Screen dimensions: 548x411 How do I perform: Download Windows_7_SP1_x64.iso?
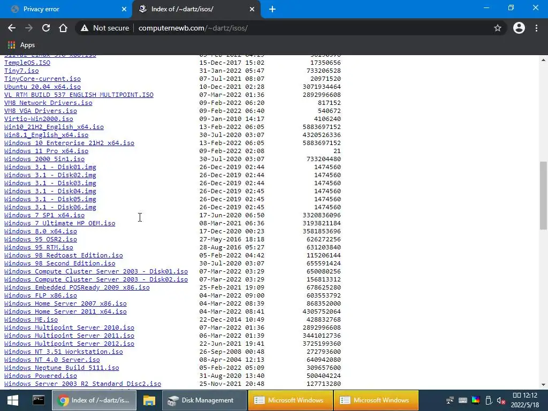tap(44, 215)
